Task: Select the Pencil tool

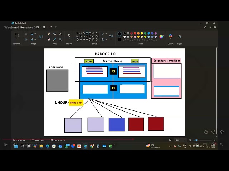Action: 49,34
